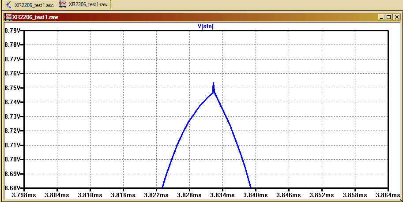Screen dimensions: 403x202
Task: Click the 3.804ms time axis label
Action: [57, 195]
